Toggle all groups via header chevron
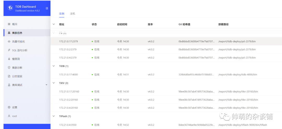This screenshot has width=282, height=129. tap(54, 24)
